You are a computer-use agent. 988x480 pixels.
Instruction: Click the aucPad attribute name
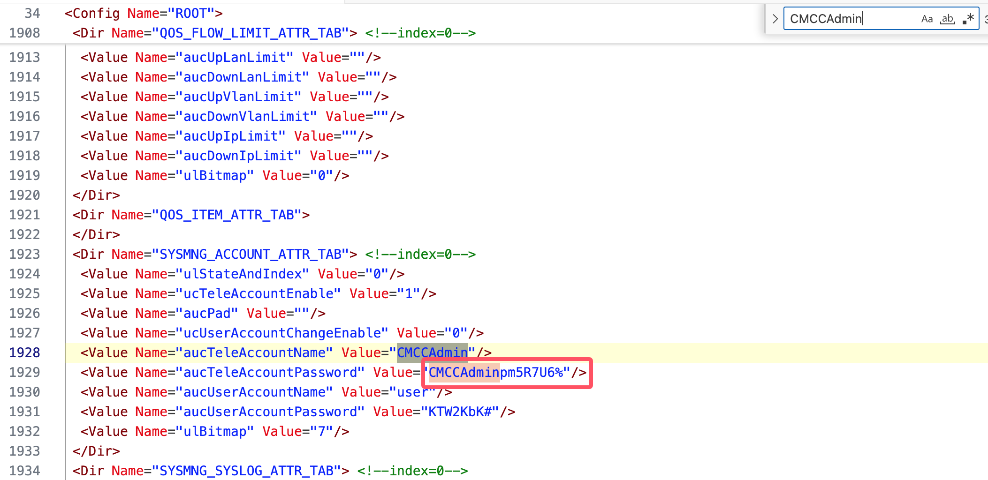coord(206,313)
